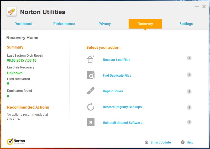Viewport: 210px width, 149px height.
Task: Launch Find Duplicate Files link
Action: click(117, 76)
